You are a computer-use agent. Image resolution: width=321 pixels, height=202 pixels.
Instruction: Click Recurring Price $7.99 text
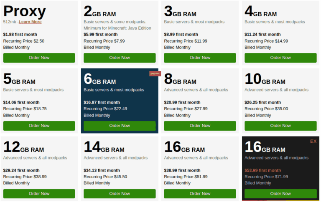pos(104,41)
